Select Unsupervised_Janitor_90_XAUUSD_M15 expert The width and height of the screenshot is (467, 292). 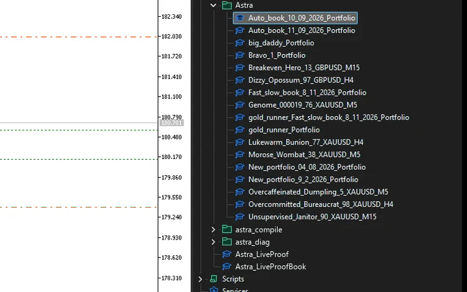pyautogui.click(x=313, y=217)
